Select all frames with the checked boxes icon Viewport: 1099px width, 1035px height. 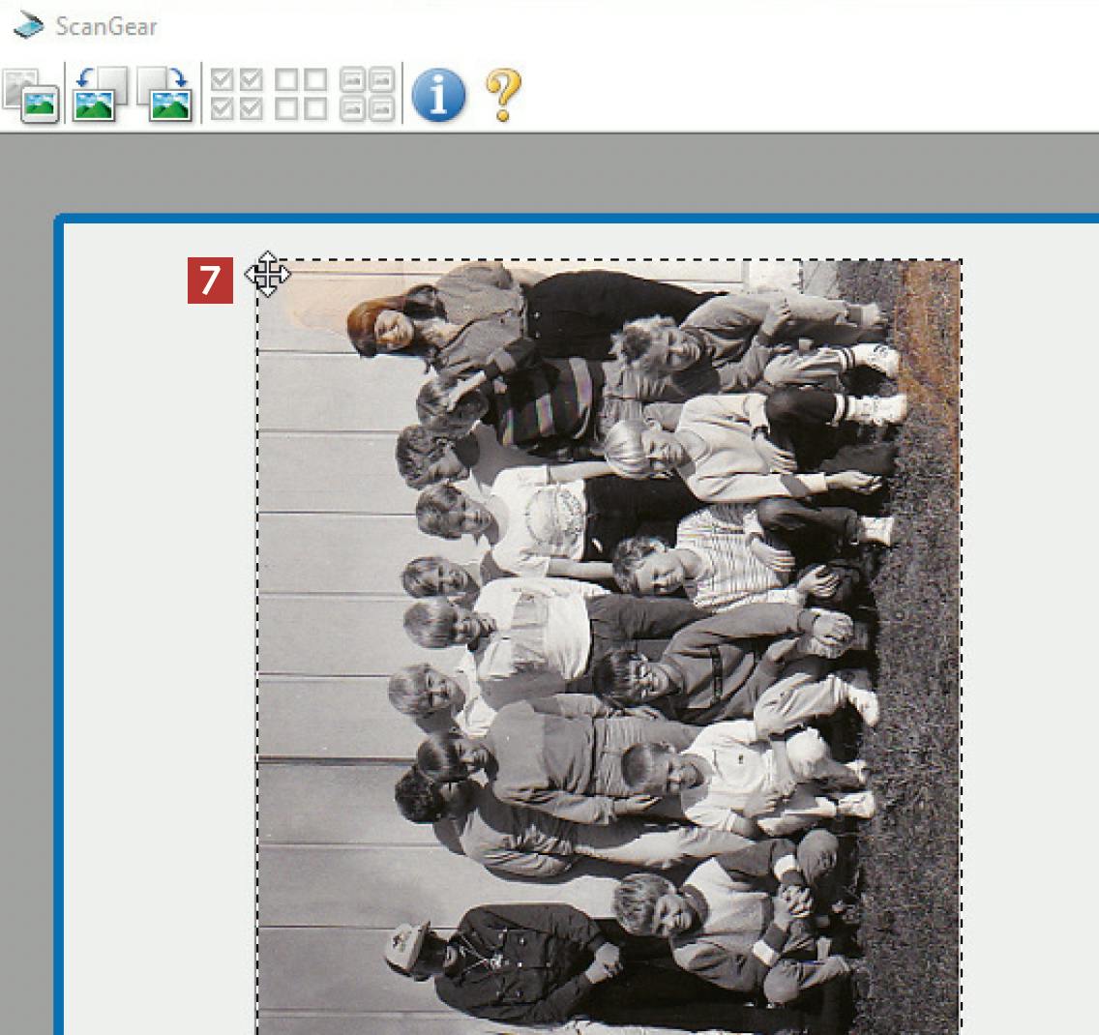237,95
